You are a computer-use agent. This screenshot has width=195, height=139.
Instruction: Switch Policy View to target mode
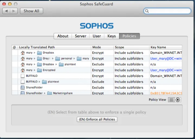coord(178,100)
